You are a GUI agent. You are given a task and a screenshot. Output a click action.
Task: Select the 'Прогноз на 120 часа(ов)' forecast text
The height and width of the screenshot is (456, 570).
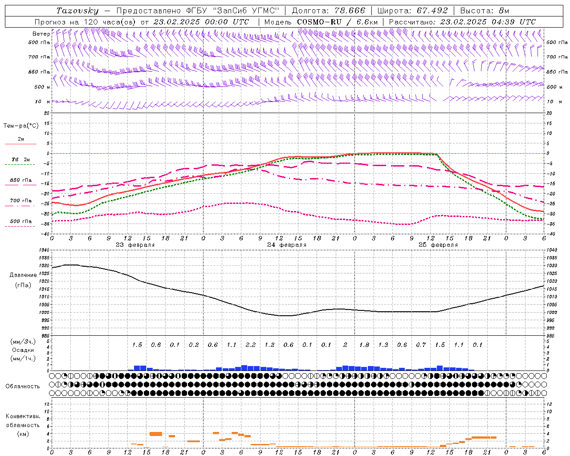pos(85,22)
